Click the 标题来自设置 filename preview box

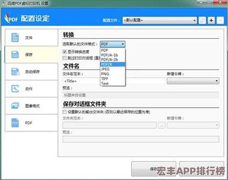141,95
